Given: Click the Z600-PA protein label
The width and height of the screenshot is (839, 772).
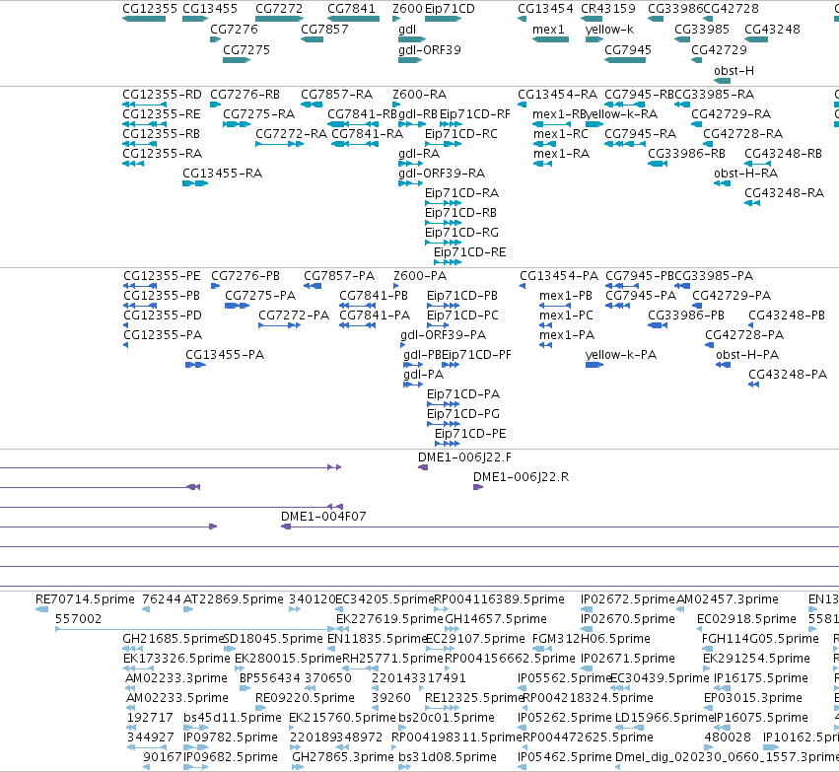Looking at the screenshot, I should click(x=420, y=276).
